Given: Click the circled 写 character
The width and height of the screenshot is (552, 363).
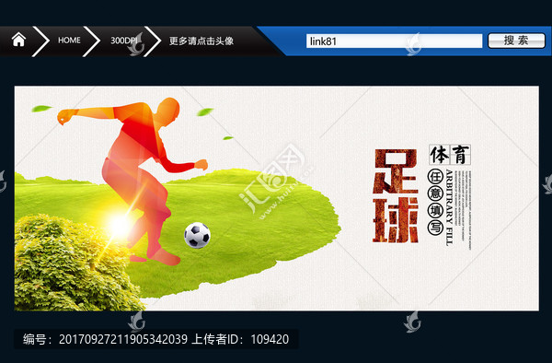Looking at the screenshot, I should point(435,228).
